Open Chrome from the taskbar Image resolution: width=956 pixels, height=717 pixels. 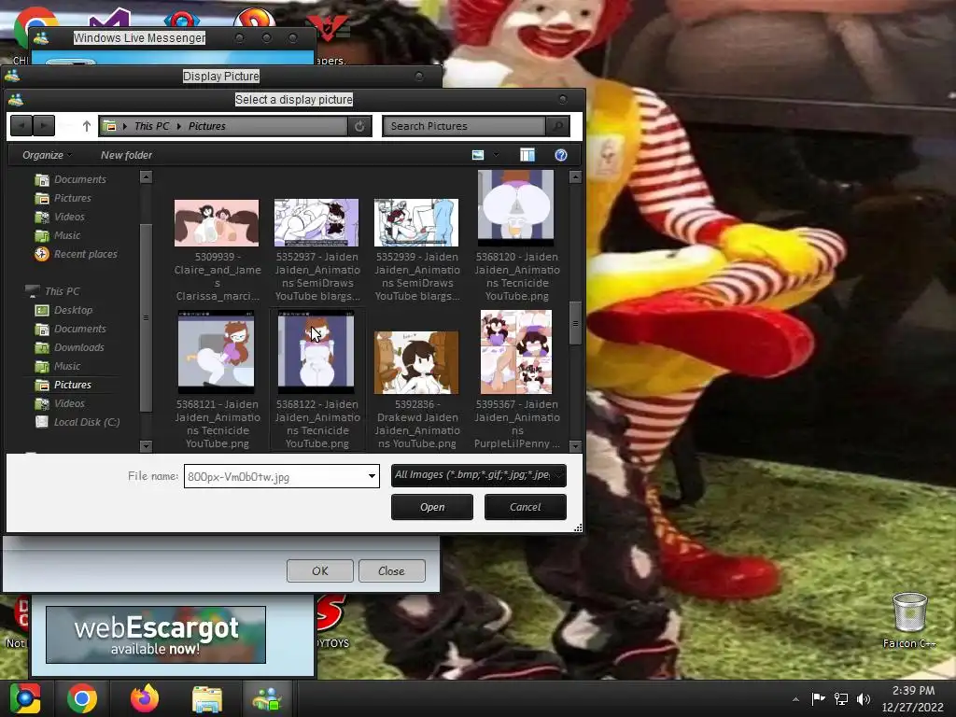82,698
